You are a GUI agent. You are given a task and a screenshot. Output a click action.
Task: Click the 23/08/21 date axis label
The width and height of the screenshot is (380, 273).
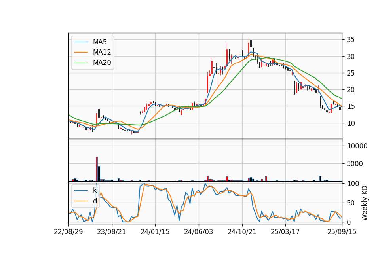[112, 232]
